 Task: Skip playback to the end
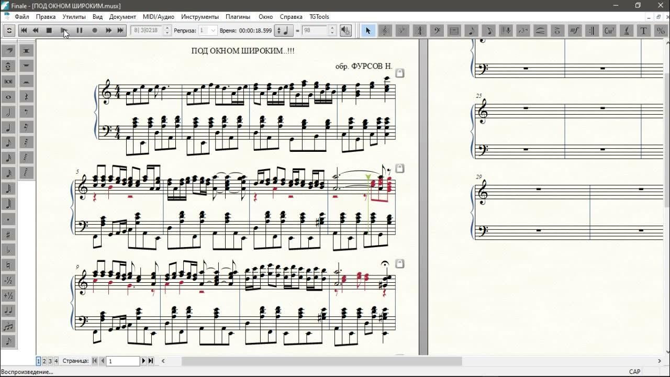[x=120, y=30]
